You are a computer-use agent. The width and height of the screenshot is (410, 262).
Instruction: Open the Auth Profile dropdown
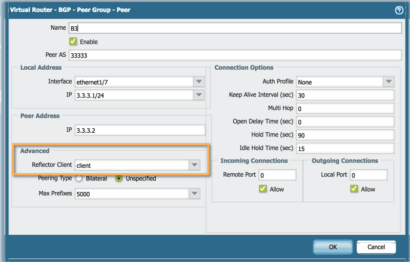click(388, 82)
